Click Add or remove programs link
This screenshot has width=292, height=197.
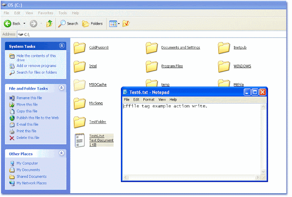click(x=36, y=66)
